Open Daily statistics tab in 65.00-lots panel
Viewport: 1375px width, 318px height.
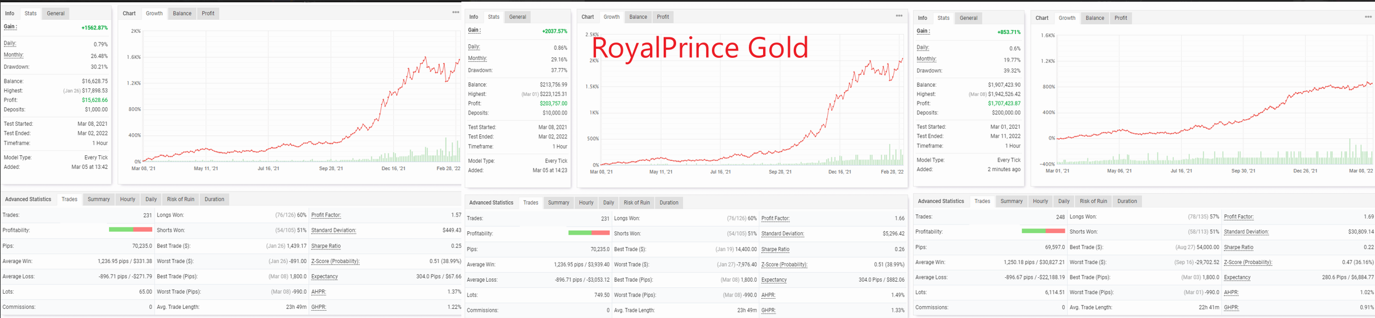click(151, 199)
